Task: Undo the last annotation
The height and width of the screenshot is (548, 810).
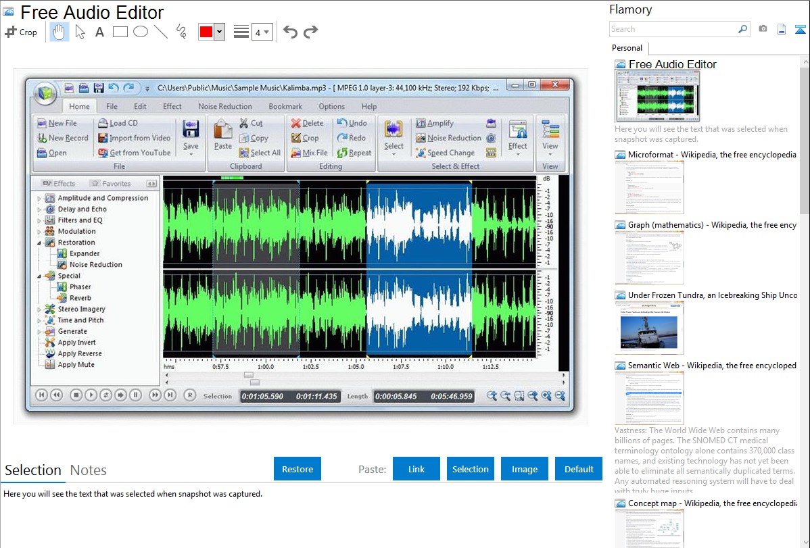Action: click(x=290, y=32)
